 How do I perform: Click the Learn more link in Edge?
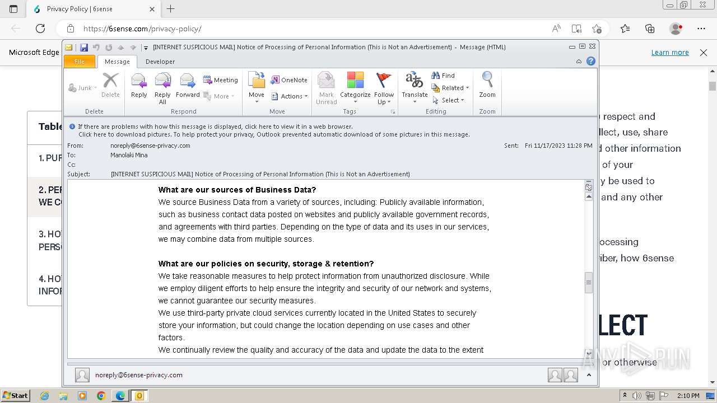coord(670,52)
